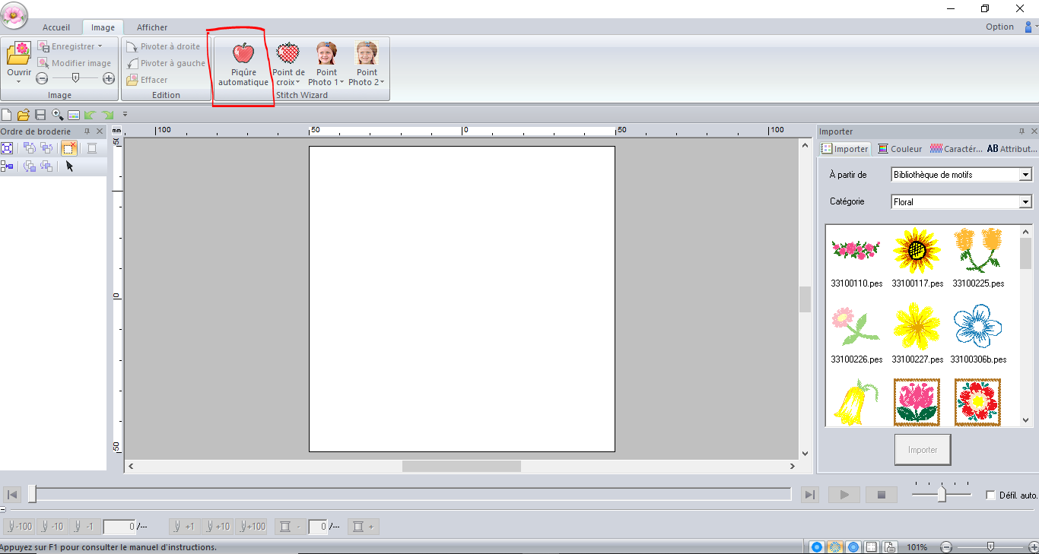This screenshot has width=1039, height=554.
Task: Click the green undo arrow
Action: pyautogui.click(x=91, y=115)
